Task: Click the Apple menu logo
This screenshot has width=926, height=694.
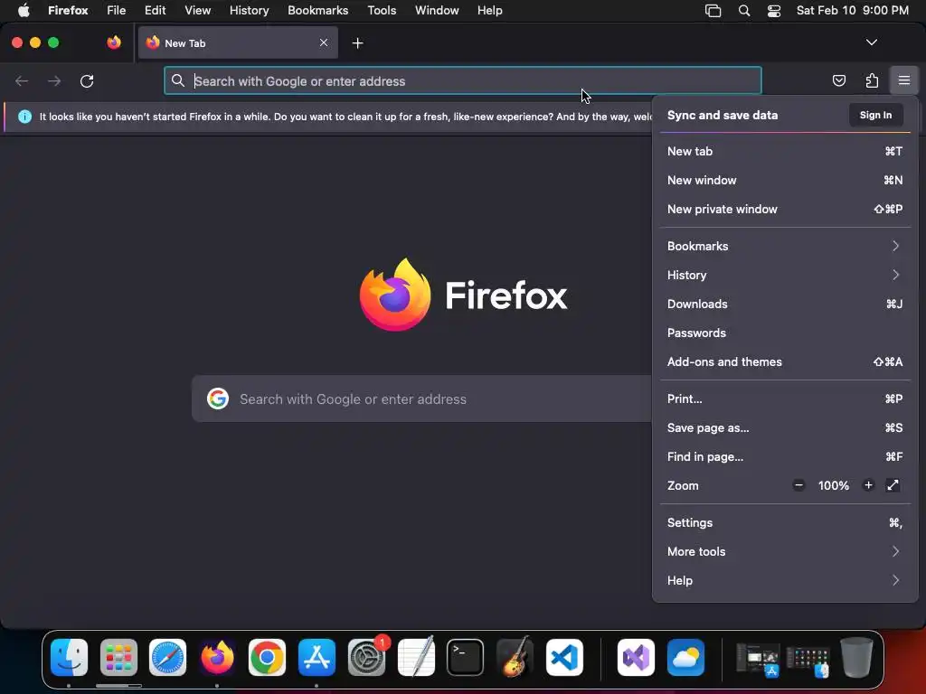Action: [x=24, y=11]
